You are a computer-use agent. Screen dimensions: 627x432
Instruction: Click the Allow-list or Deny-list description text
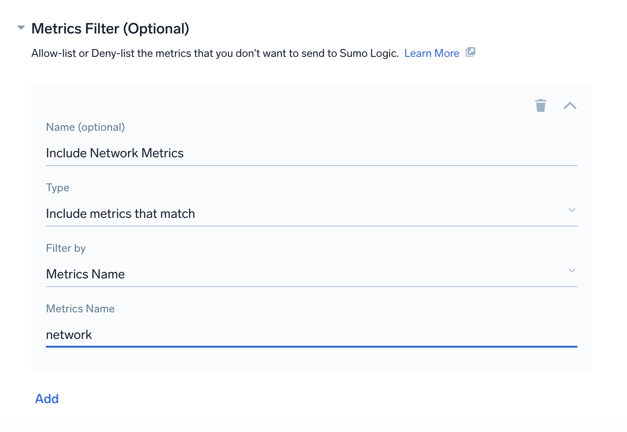pyautogui.click(x=215, y=53)
